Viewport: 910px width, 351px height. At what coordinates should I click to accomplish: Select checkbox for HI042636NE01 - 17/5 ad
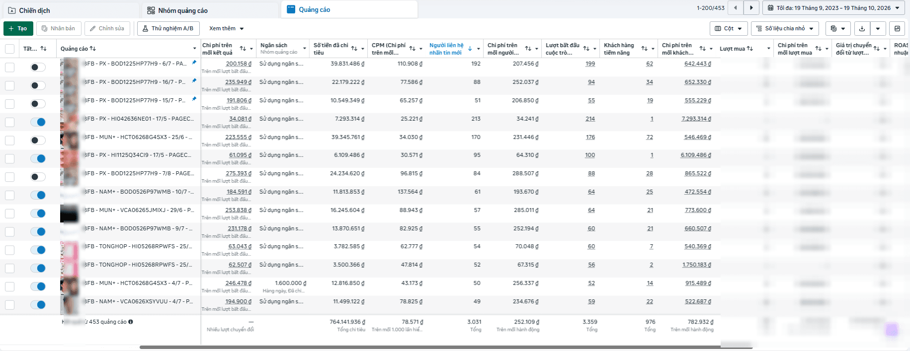click(9, 122)
